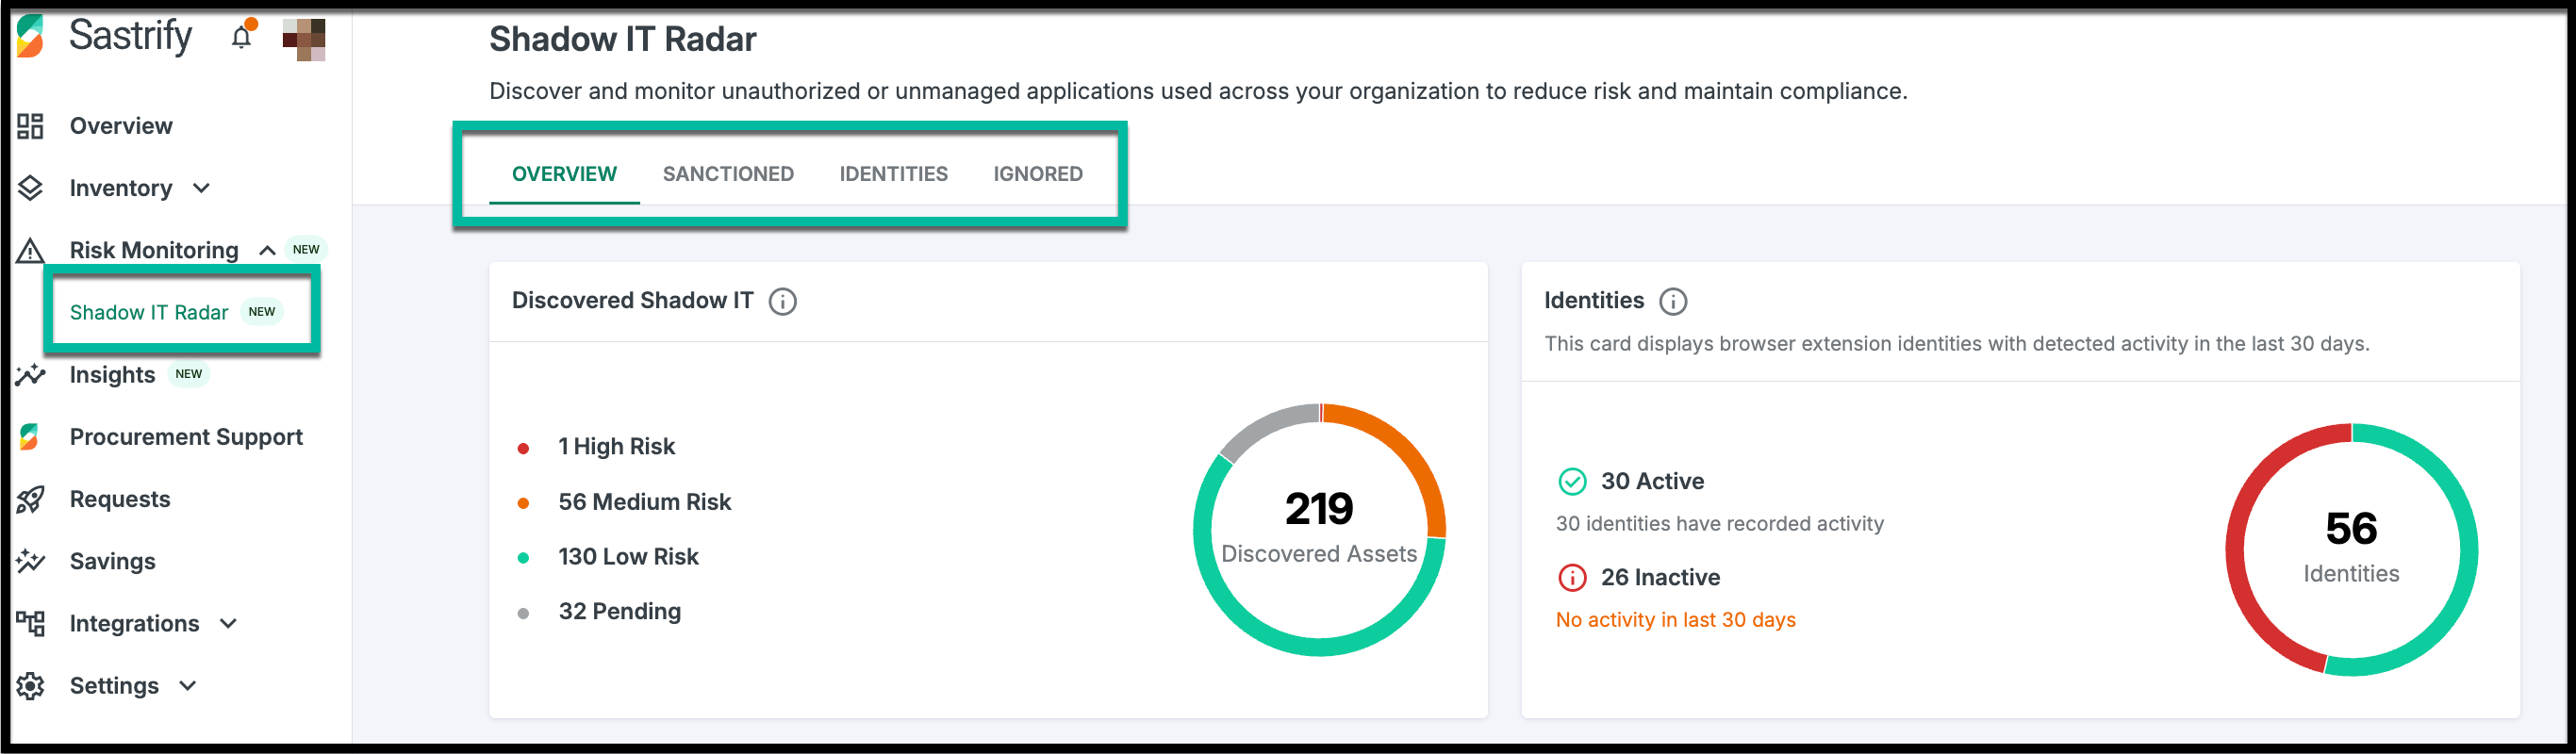Click the notification bell icon
This screenshot has width=2576, height=754.
coord(241,38)
